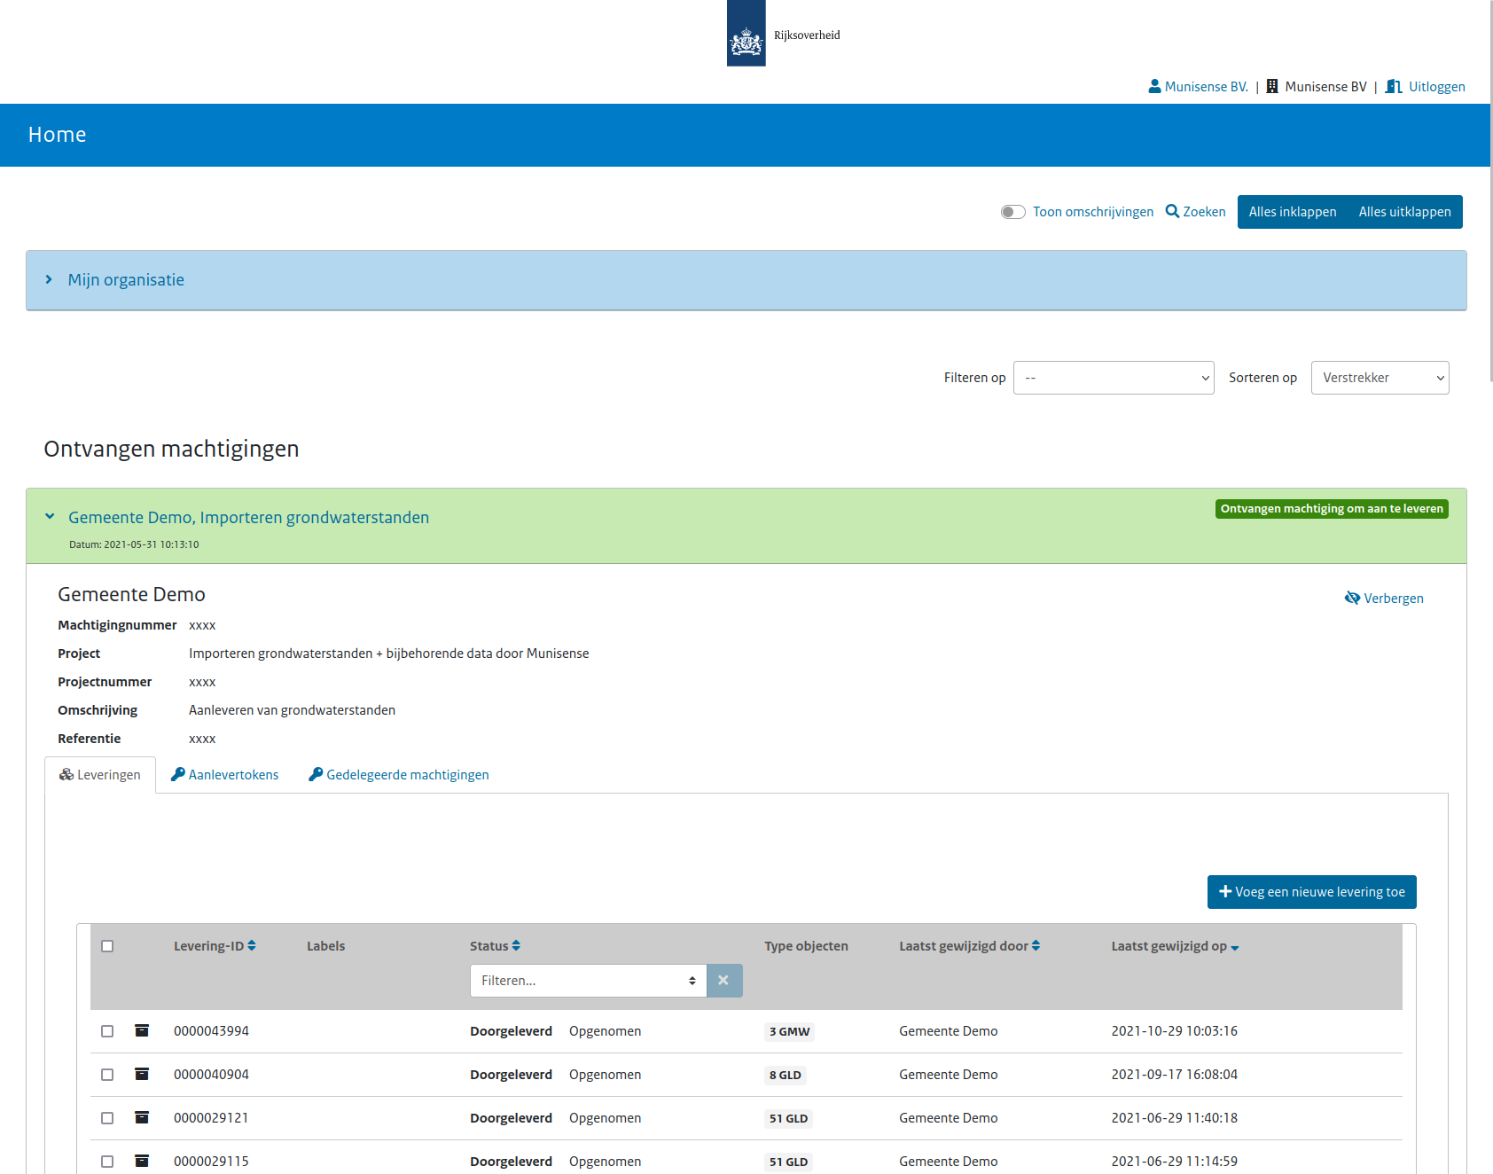Click archive icon for levering 0000029121
Image resolution: width=1493 pixels, height=1174 pixels.
[x=142, y=1117]
